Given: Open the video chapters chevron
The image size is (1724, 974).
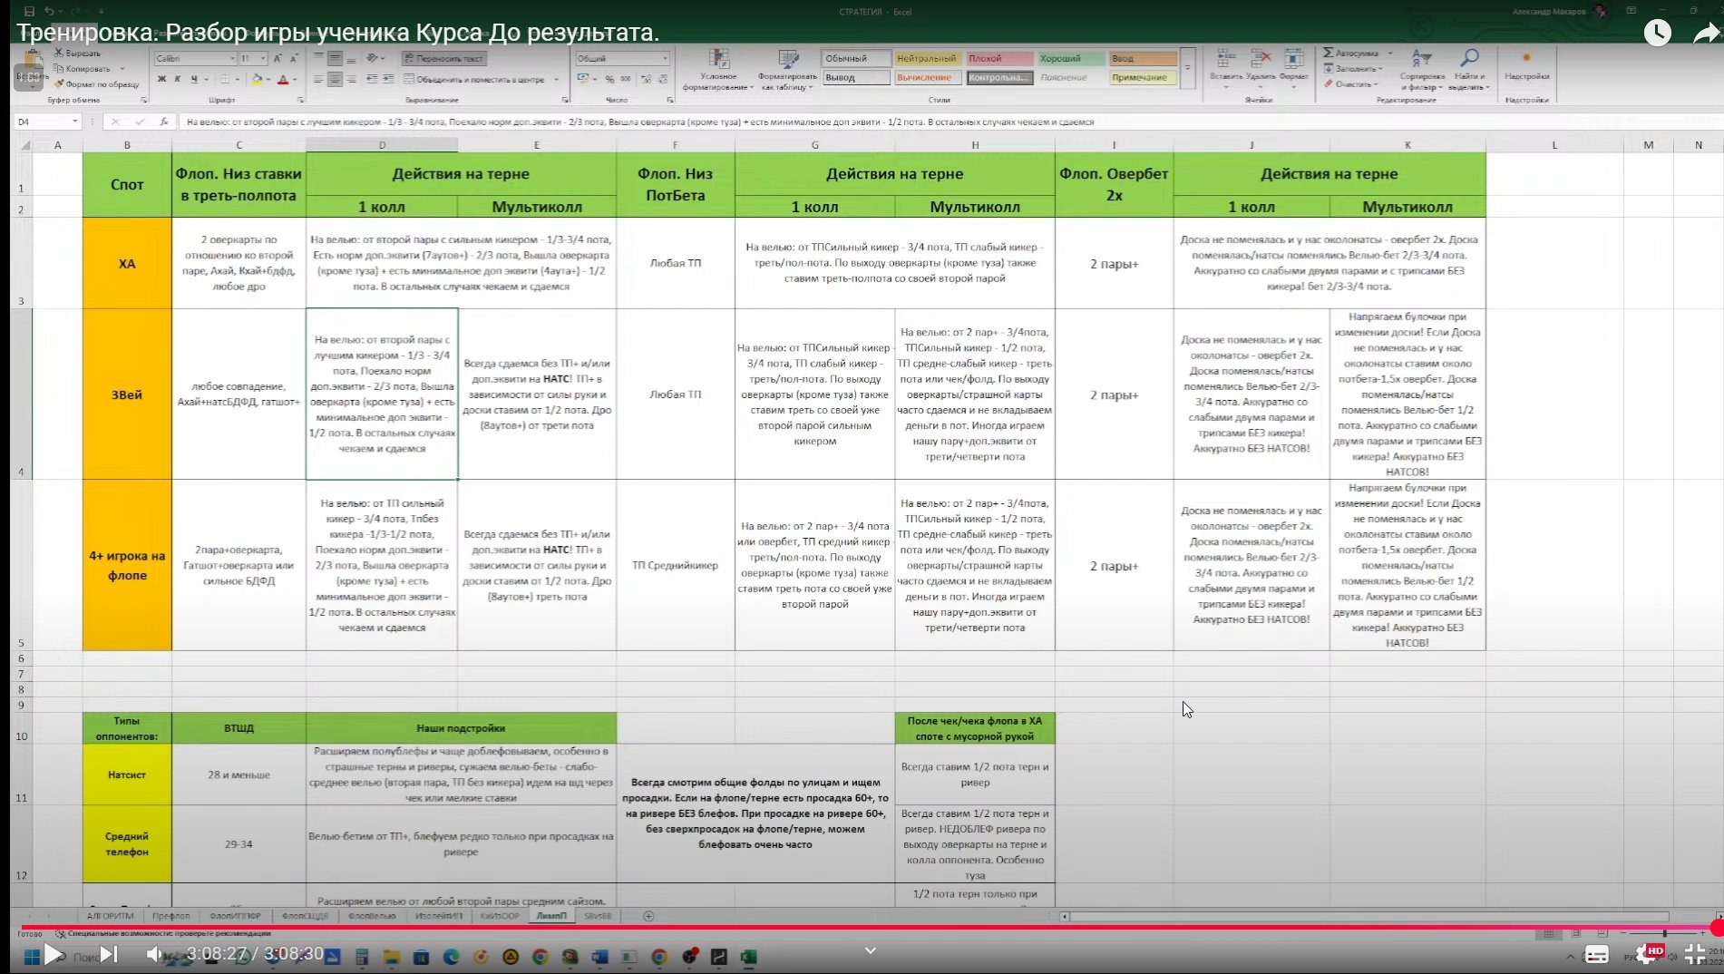Looking at the screenshot, I should [871, 950].
